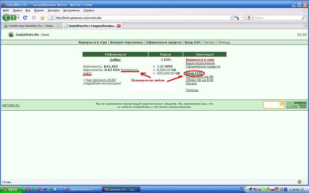This screenshot has width=309, height=193.
Task: Open the пуск Start button
Action: pos(11,189)
